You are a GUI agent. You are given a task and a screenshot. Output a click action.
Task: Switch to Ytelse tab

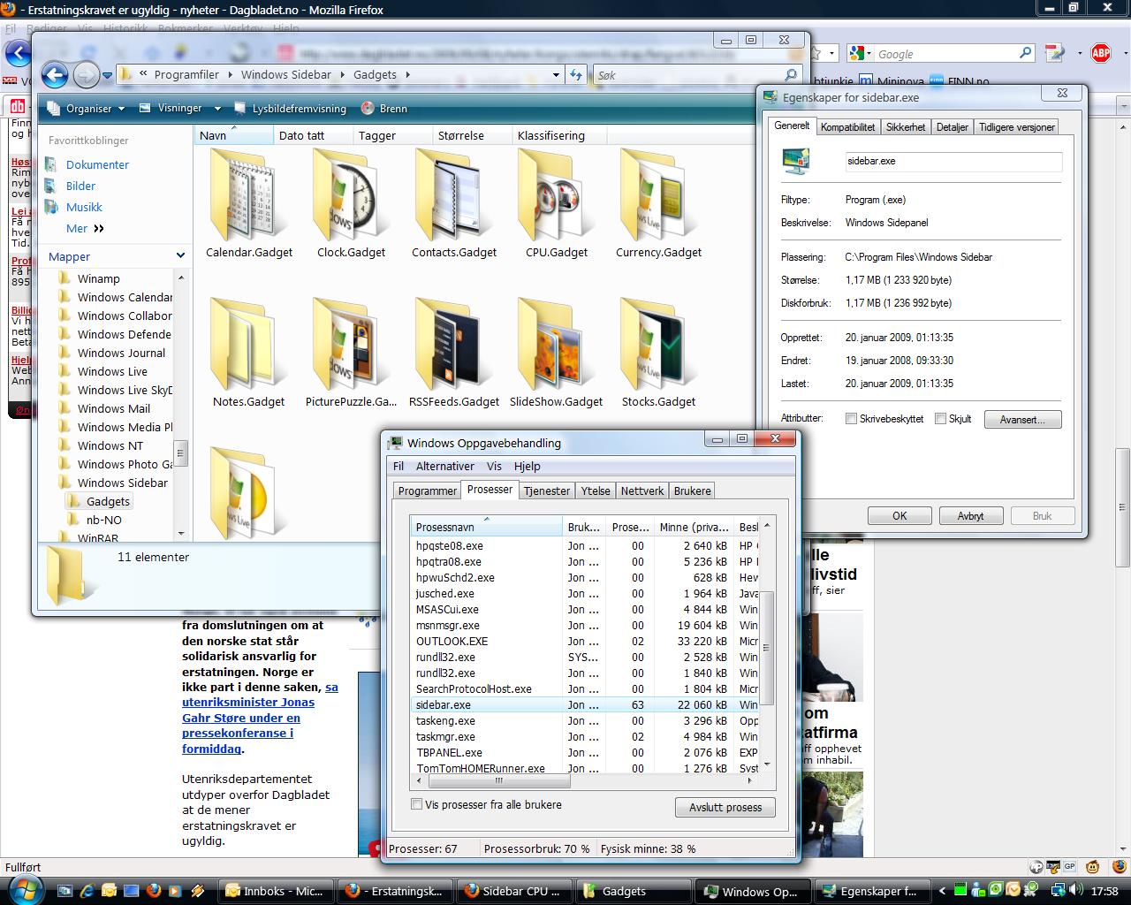[x=596, y=491]
